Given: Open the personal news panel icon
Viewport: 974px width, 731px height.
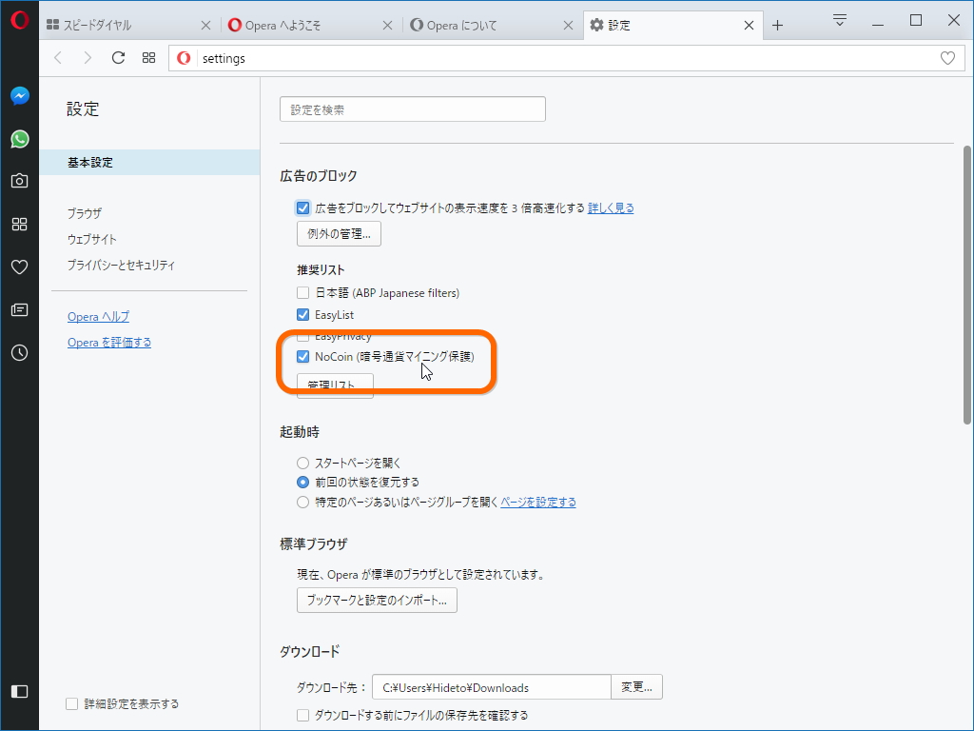Looking at the screenshot, I should [19, 309].
